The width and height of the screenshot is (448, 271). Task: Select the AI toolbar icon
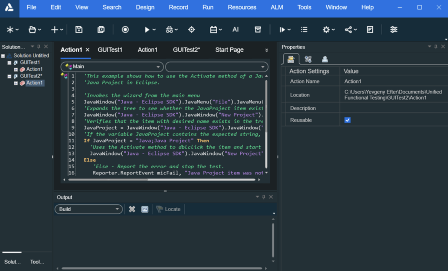point(236,29)
